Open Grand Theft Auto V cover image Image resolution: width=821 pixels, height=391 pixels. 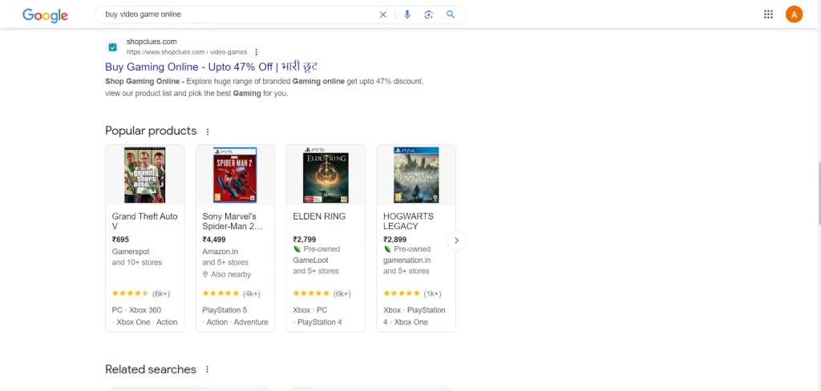click(x=144, y=175)
